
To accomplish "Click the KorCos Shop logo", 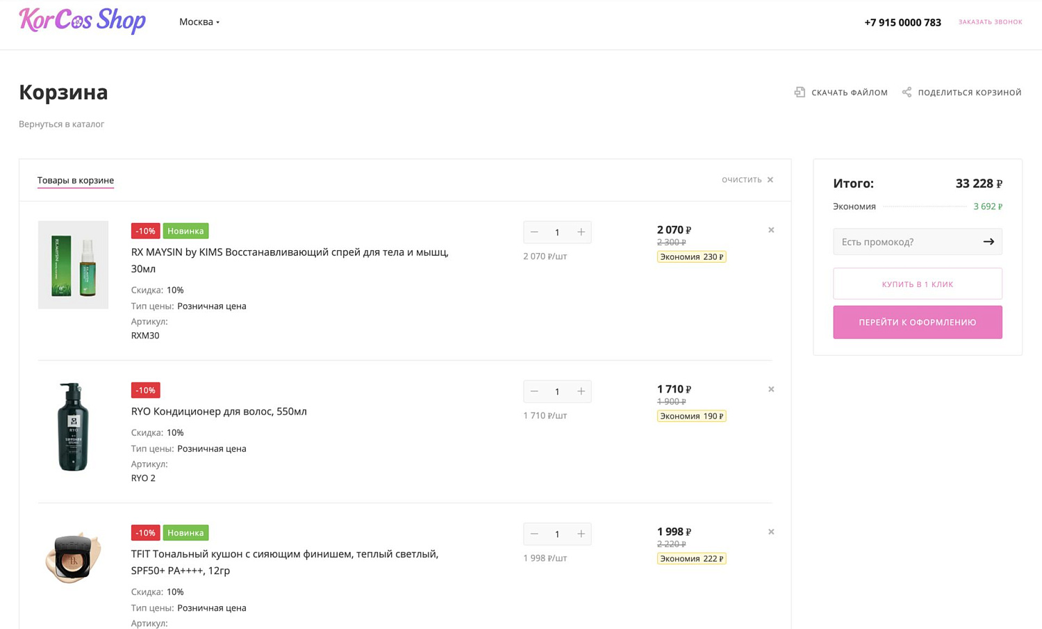I will pyautogui.click(x=82, y=21).
